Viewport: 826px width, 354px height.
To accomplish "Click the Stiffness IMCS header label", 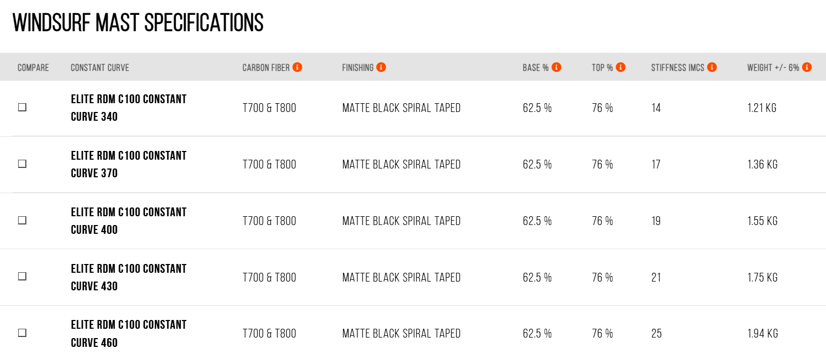I will [x=678, y=68].
